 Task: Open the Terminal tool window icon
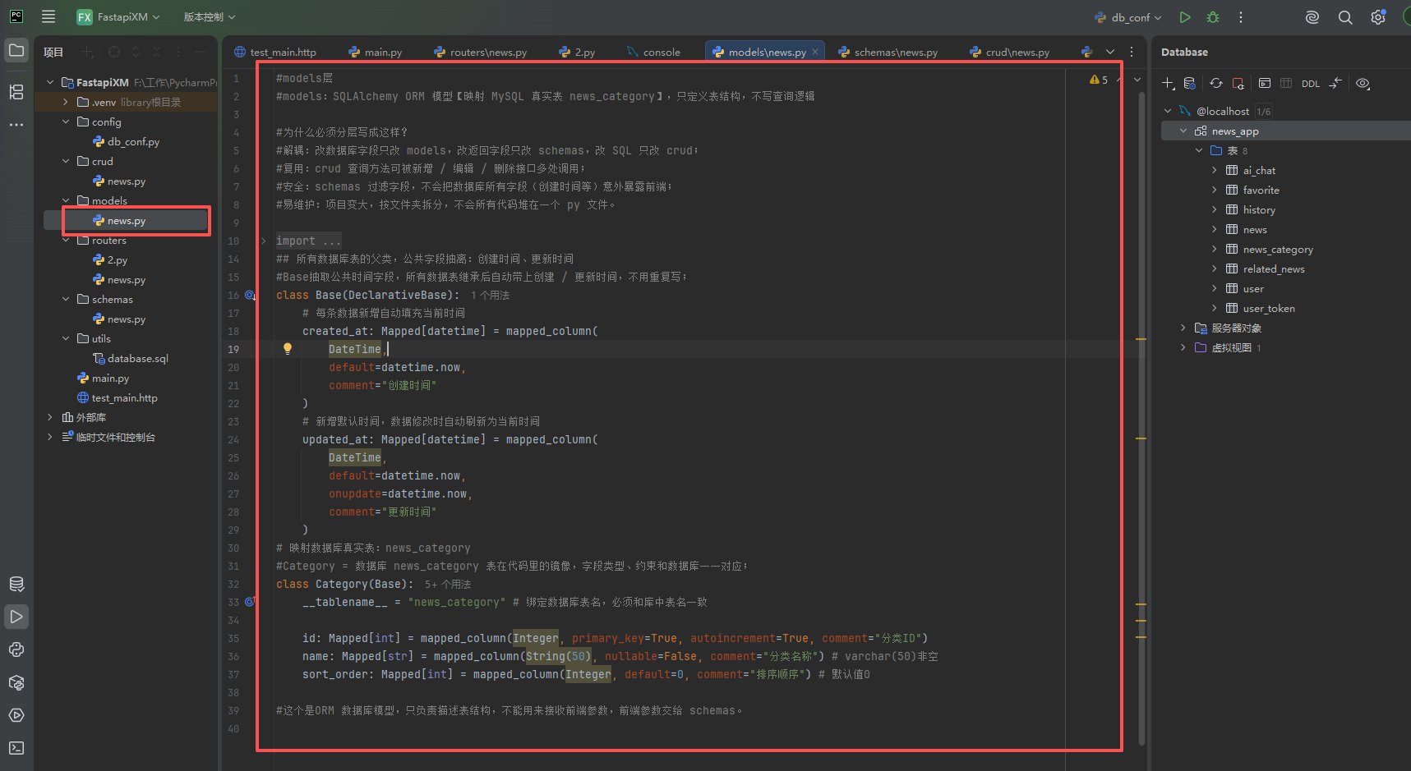tap(16, 748)
